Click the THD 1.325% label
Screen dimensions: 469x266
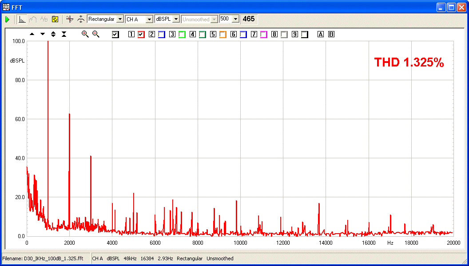click(409, 63)
